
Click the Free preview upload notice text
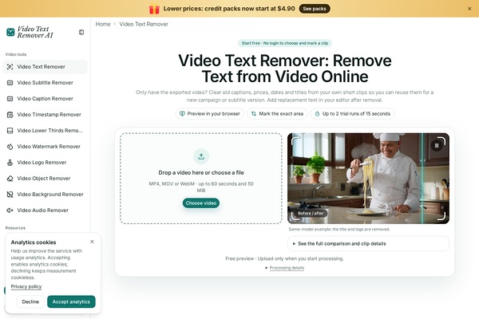[285, 258]
